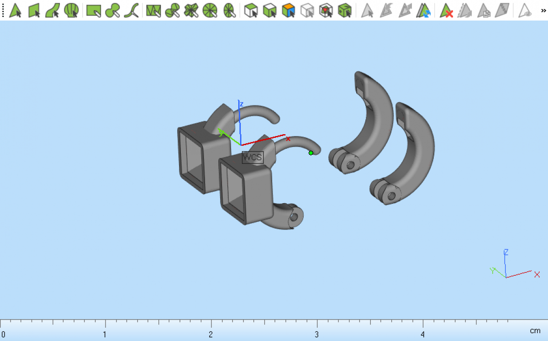Click the solid green cube icon
548x341 pixels.
click(344, 10)
